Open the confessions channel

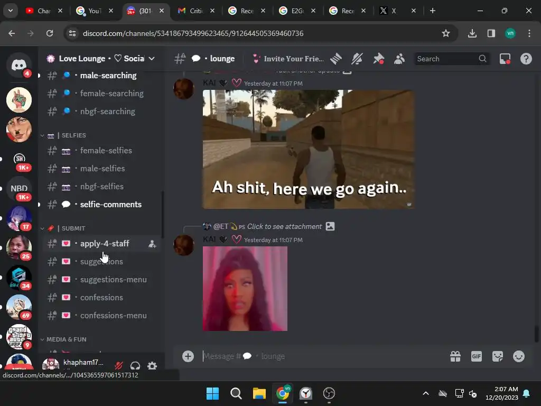(100, 298)
